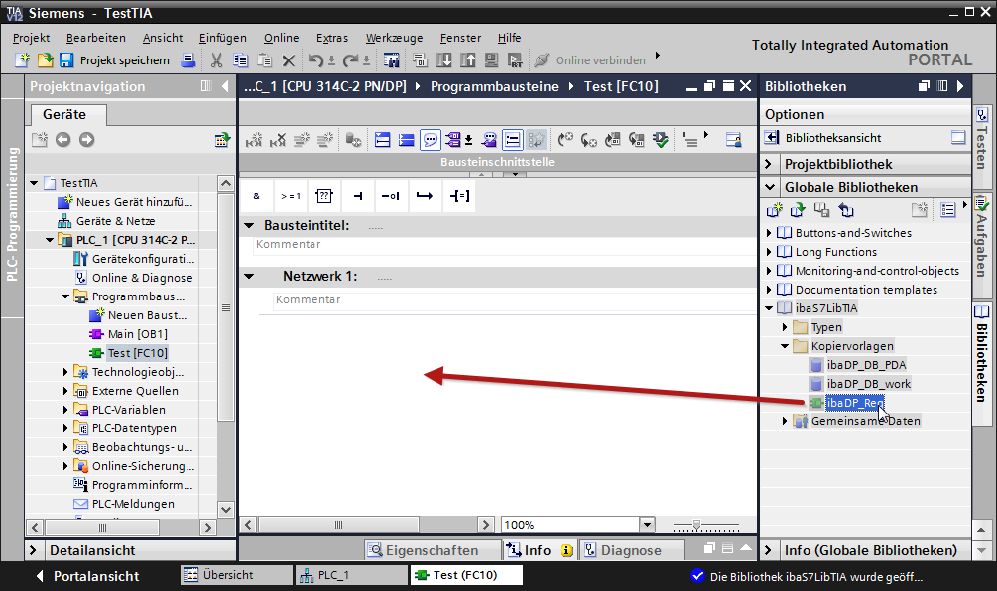Click open global library icon
This screenshot has width=997, height=591.
[798, 210]
